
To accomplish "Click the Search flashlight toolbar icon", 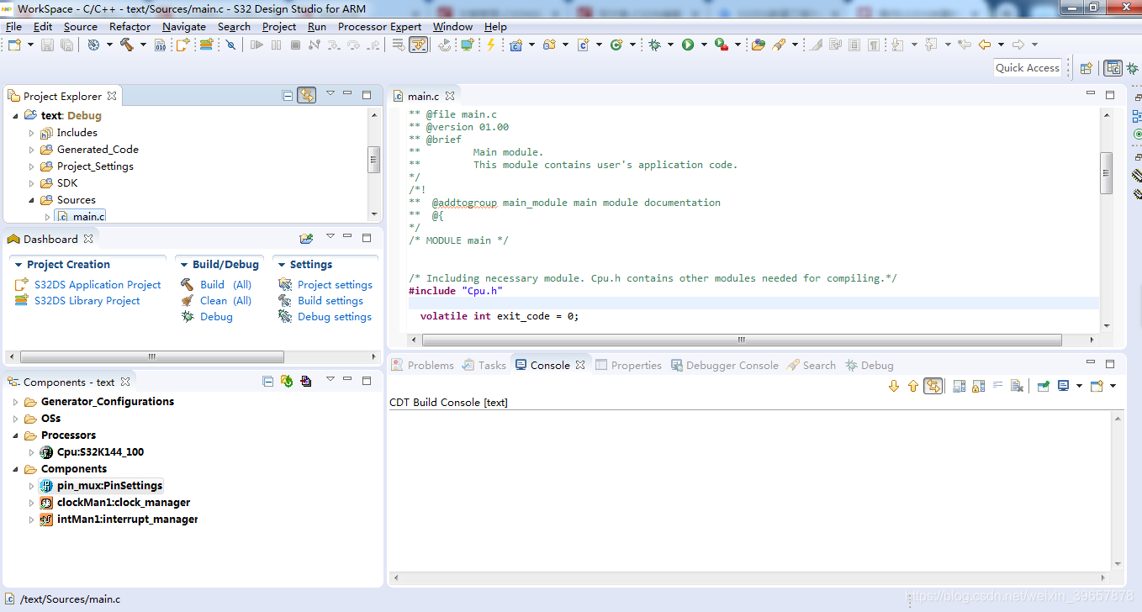I will [779, 45].
